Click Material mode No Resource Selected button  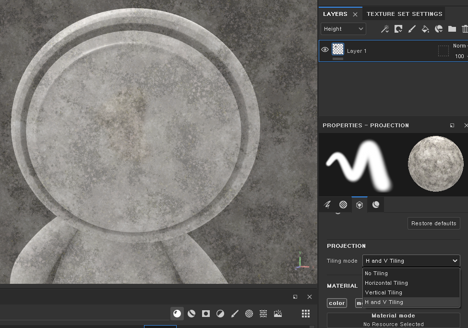[x=394, y=320]
